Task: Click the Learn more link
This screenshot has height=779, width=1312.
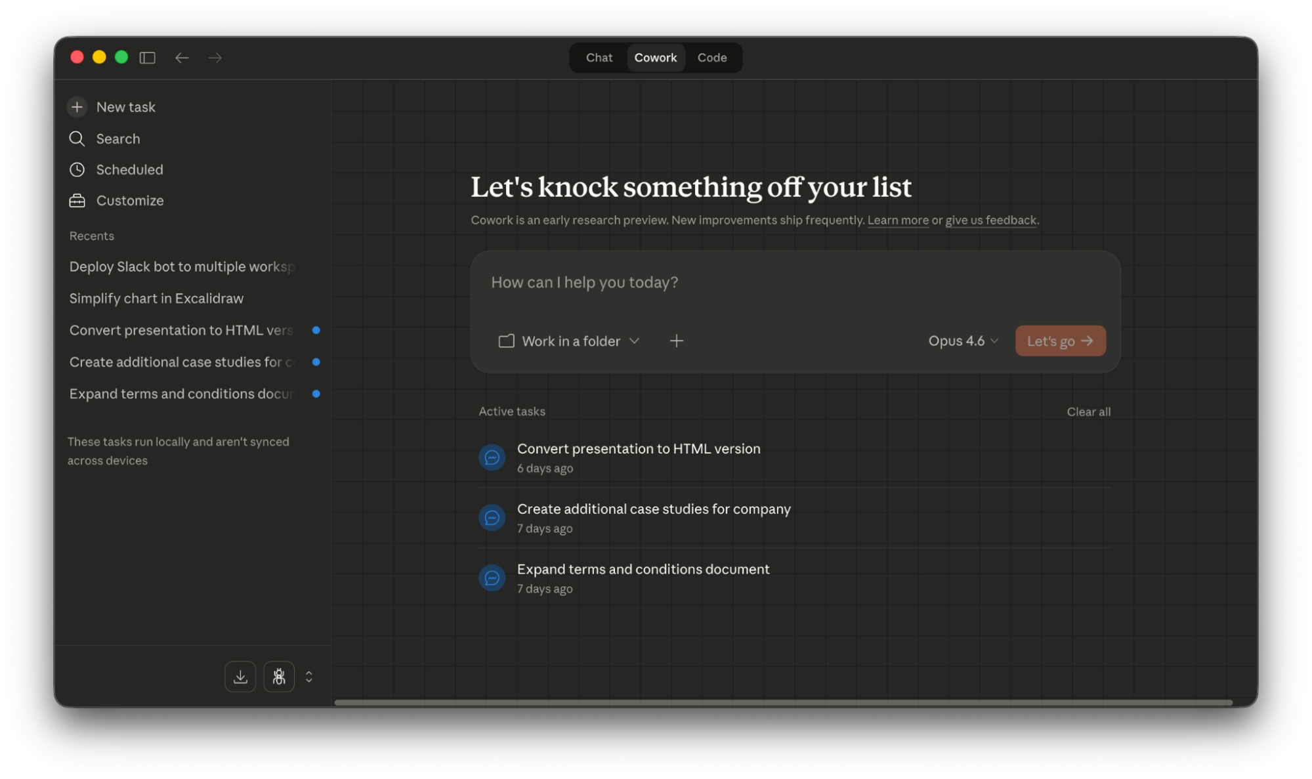Action: point(897,221)
